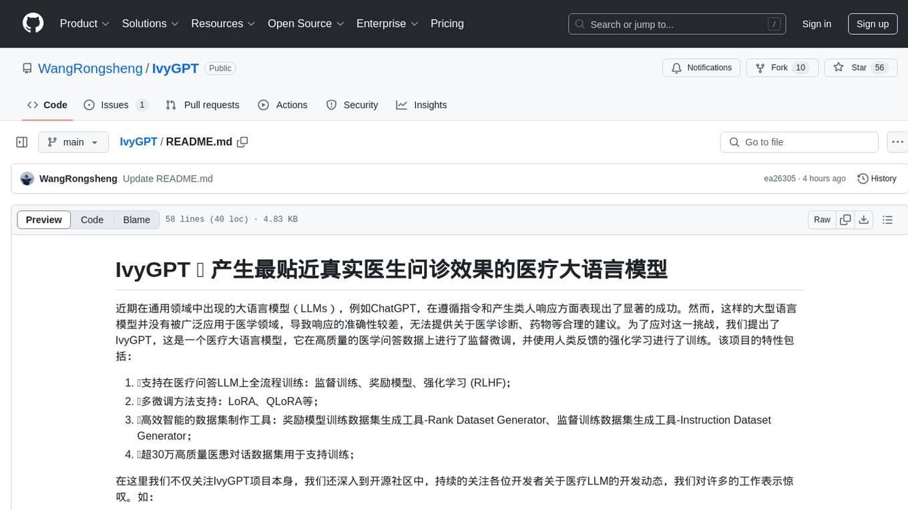Click the pull request icon on its tab

pyautogui.click(x=171, y=105)
